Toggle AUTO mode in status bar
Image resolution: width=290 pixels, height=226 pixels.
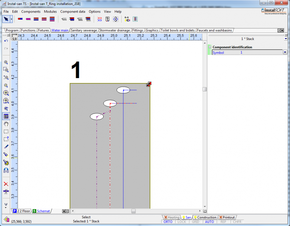[x=209, y=222]
